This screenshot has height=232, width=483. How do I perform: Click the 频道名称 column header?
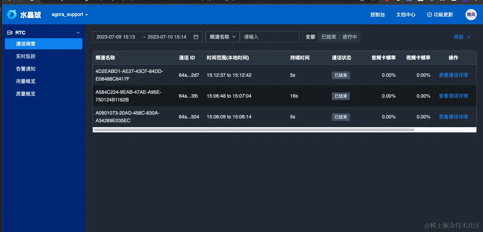[x=105, y=58]
